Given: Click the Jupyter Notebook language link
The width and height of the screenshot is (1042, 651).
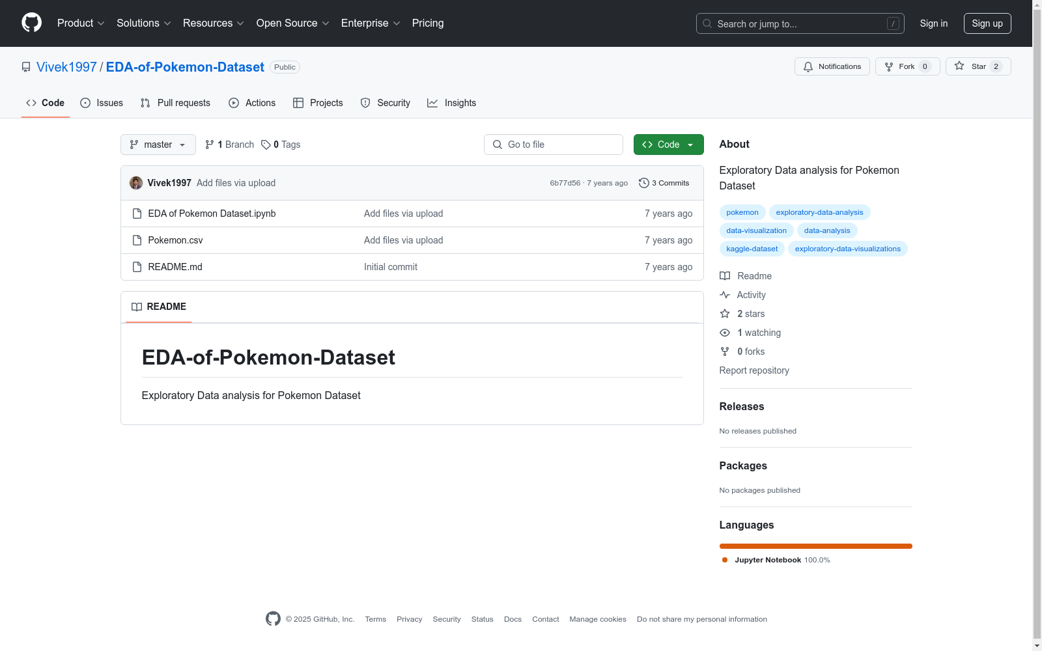Looking at the screenshot, I should [x=776, y=560].
